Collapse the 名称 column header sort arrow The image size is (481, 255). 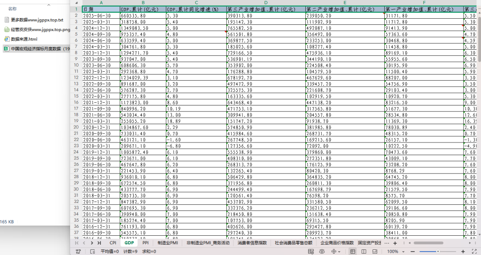tap(48, 5)
